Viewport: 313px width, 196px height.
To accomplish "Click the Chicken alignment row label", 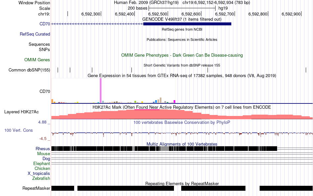I will pos(42,168).
